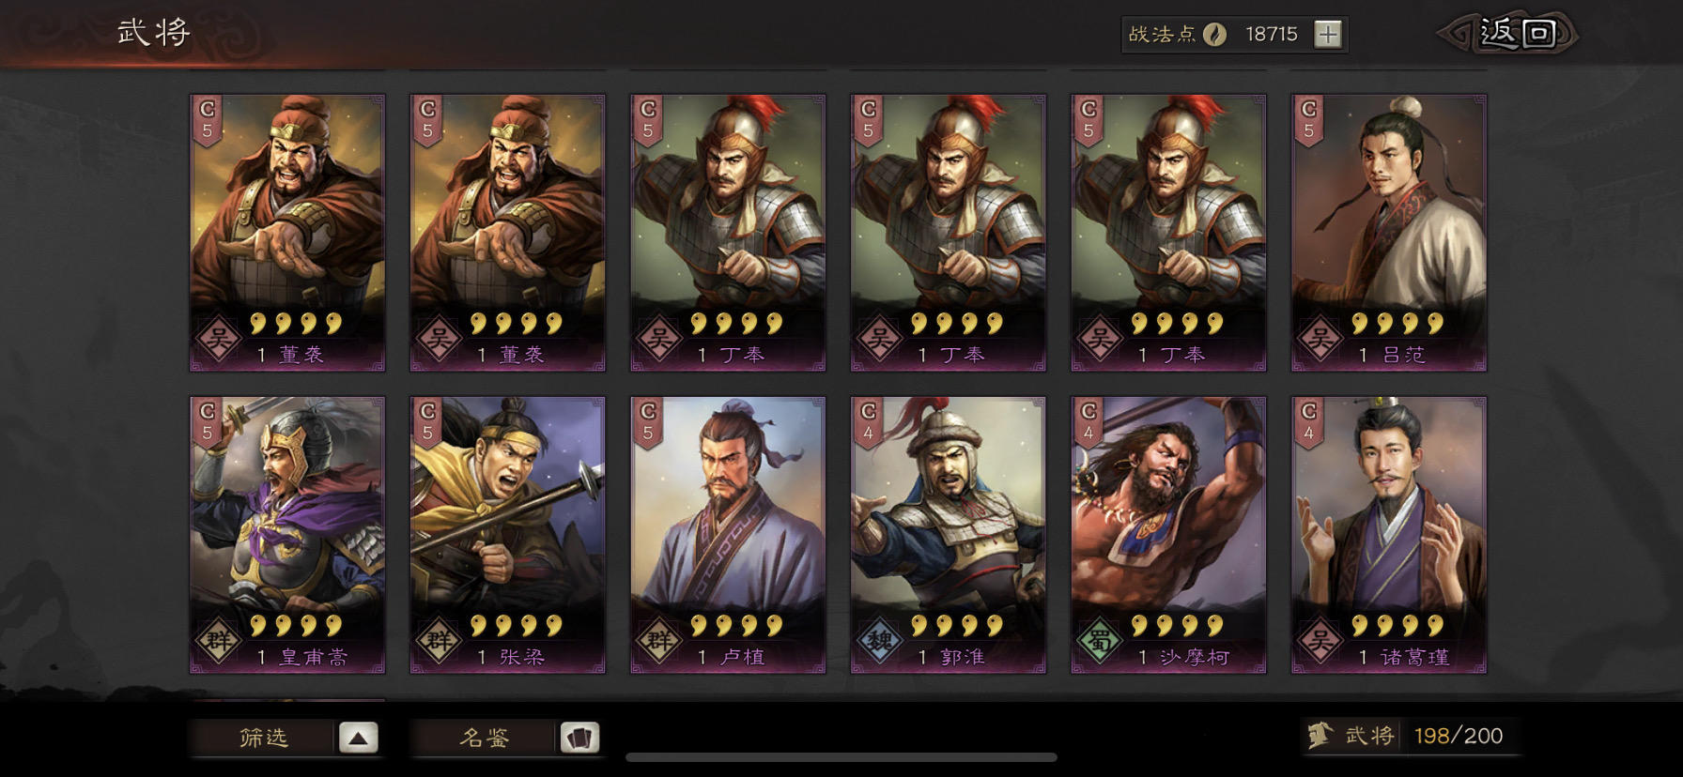Click the 魏 faction badge on 郭淮
The height and width of the screenshot is (777, 1683).
coord(879,641)
